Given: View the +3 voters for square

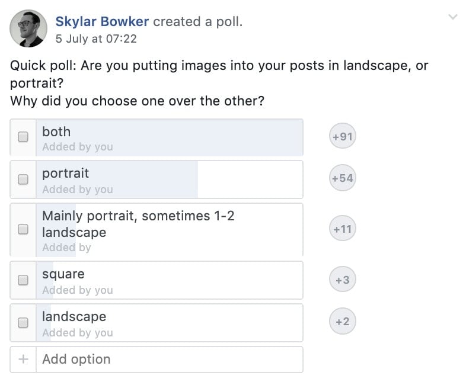Looking at the screenshot, I should [342, 280].
